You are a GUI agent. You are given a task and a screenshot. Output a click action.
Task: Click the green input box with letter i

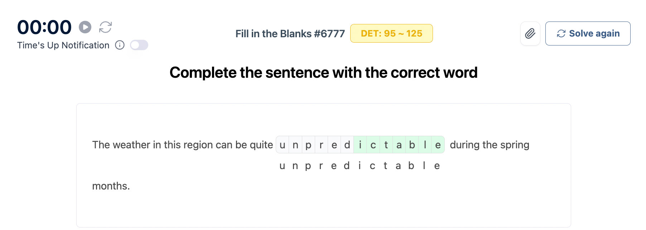(360, 145)
